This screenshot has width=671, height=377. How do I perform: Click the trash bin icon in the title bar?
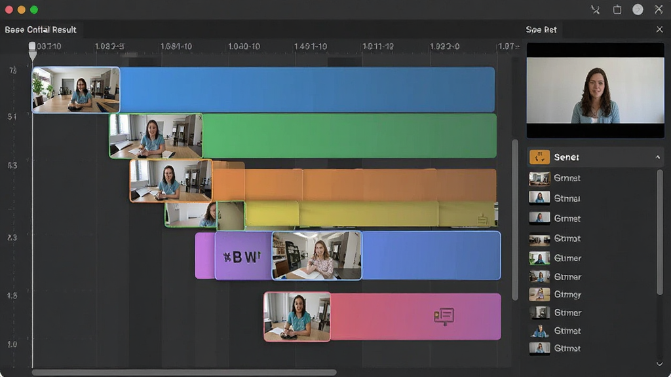tap(617, 9)
